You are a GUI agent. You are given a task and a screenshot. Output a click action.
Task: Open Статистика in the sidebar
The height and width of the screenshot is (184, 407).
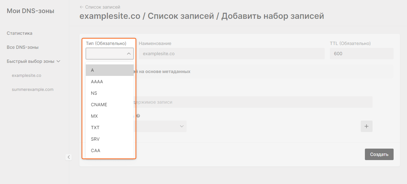19,33
